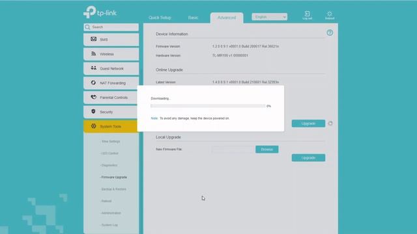This screenshot has height=234, width=417.
Task: Go to Reboot submenu item
Action: pos(106,201)
